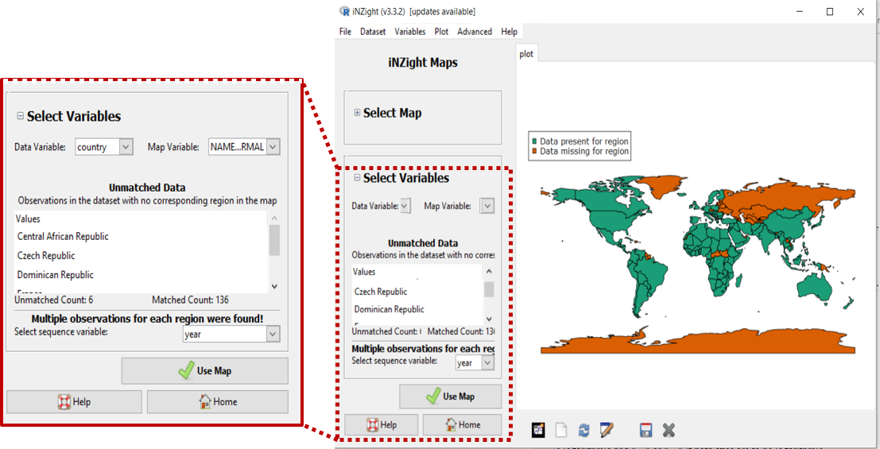Maximize the iNZight window
This screenshot has width=880, height=449.
click(829, 11)
